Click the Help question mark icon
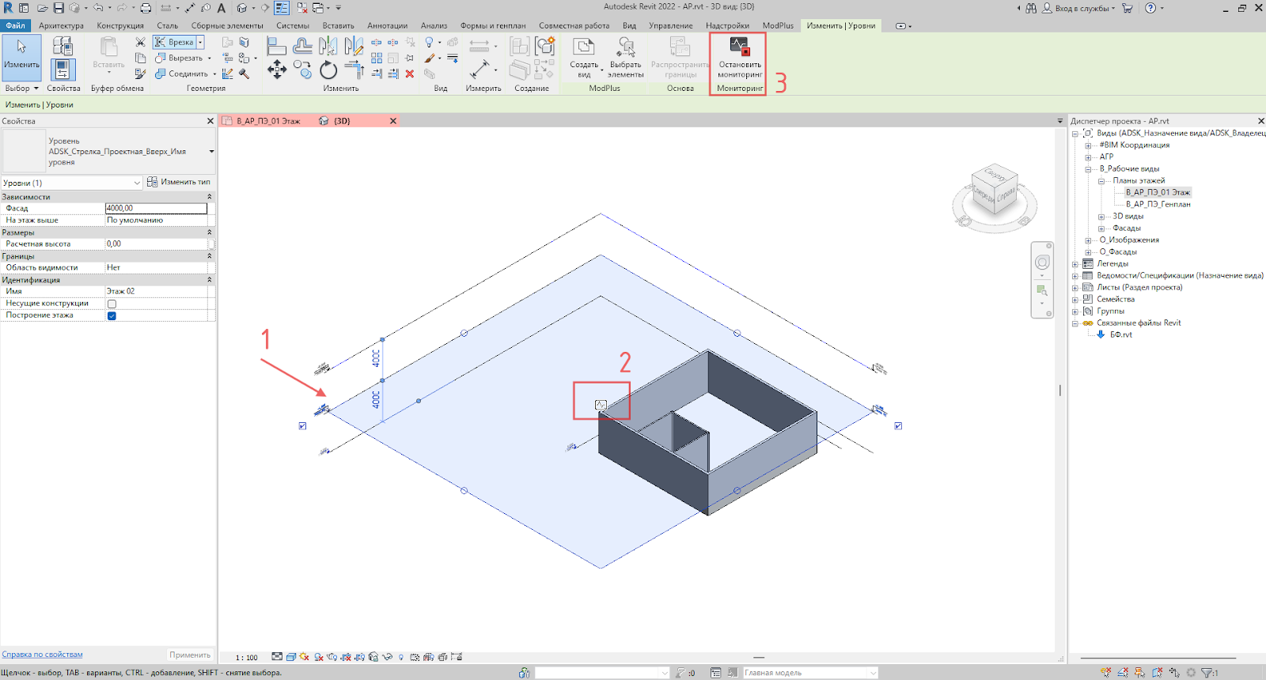1266x680 pixels. coord(1150,8)
